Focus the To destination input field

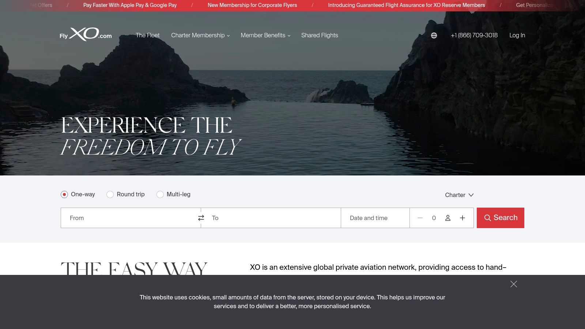(271, 218)
